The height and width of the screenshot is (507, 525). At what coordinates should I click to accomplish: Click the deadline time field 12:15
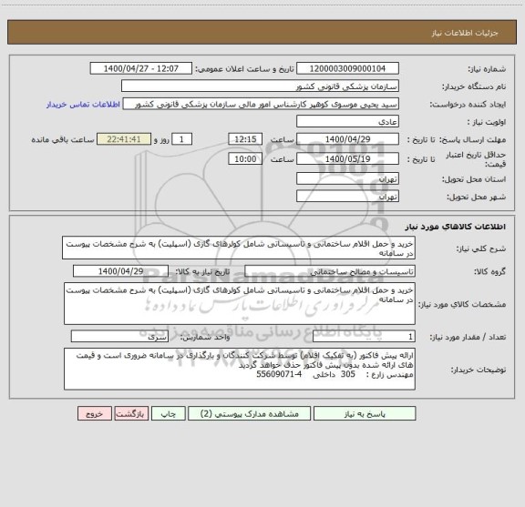pyautogui.click(x=245, y=139)
